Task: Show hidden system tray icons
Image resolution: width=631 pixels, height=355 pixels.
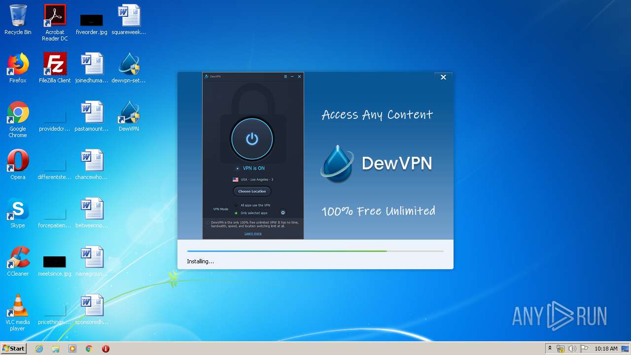Action: pyautogui.click(x=550, y=349)
